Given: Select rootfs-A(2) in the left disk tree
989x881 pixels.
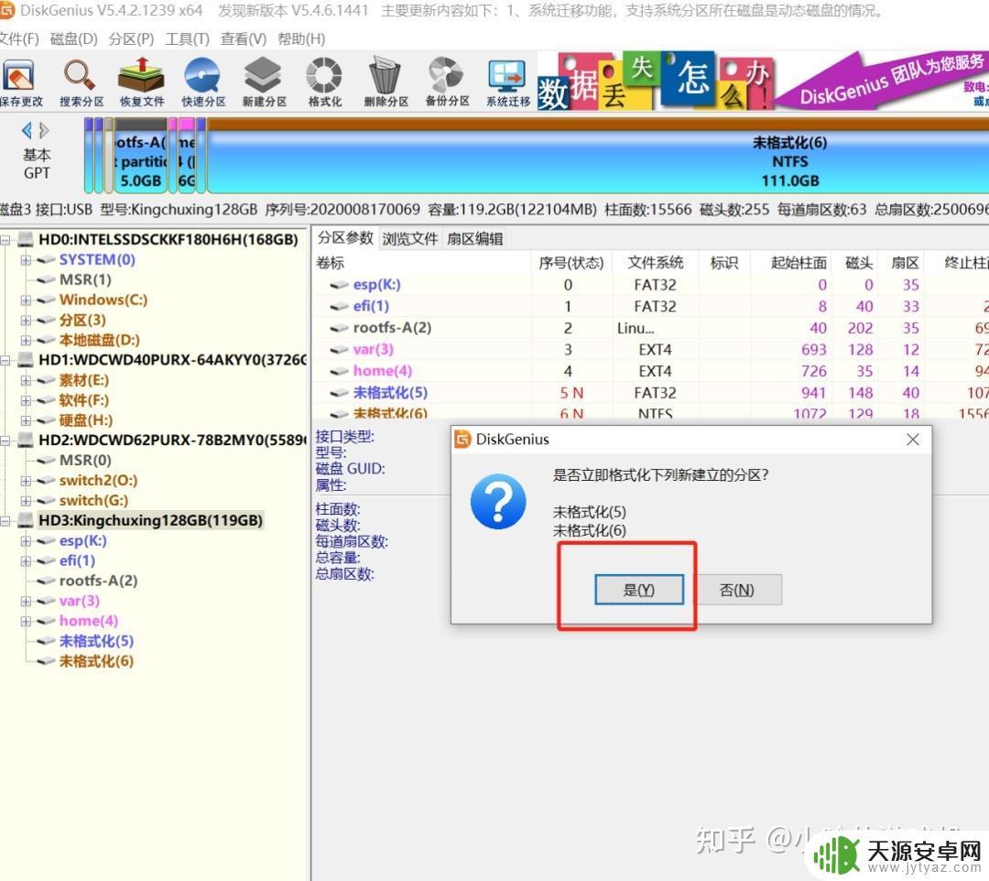Looking at the screenshot, I should click(98, 581).
